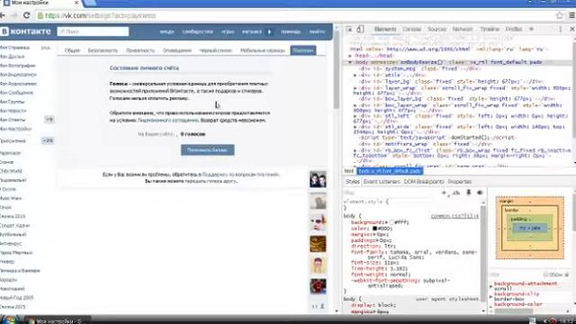Expand the background shorthand property arrow

[386, 222]
